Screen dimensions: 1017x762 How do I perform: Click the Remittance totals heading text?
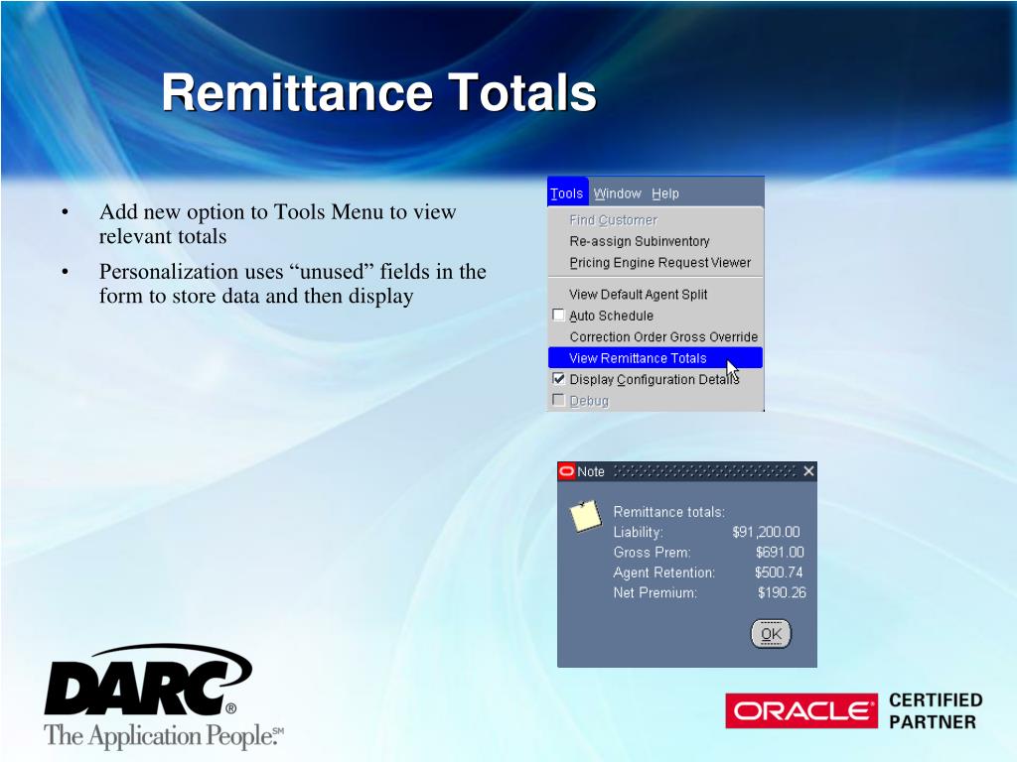point(668,512)
